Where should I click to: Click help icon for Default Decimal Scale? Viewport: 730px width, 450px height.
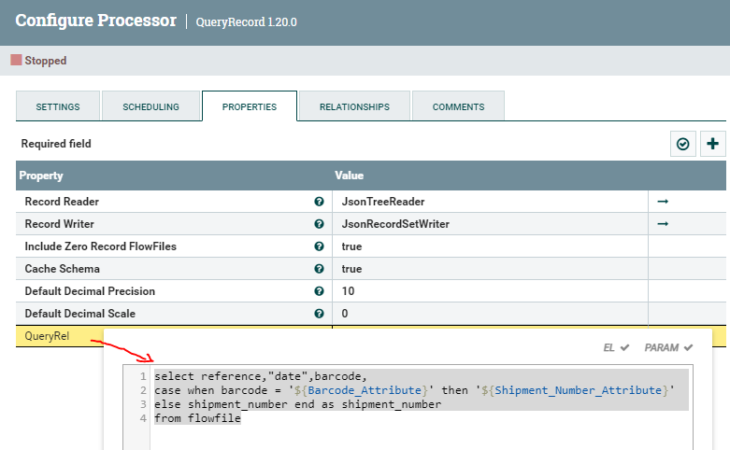319,314
